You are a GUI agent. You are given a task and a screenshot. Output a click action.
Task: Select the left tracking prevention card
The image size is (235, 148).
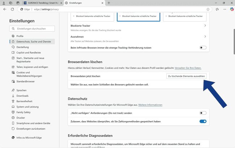point(92,17)
